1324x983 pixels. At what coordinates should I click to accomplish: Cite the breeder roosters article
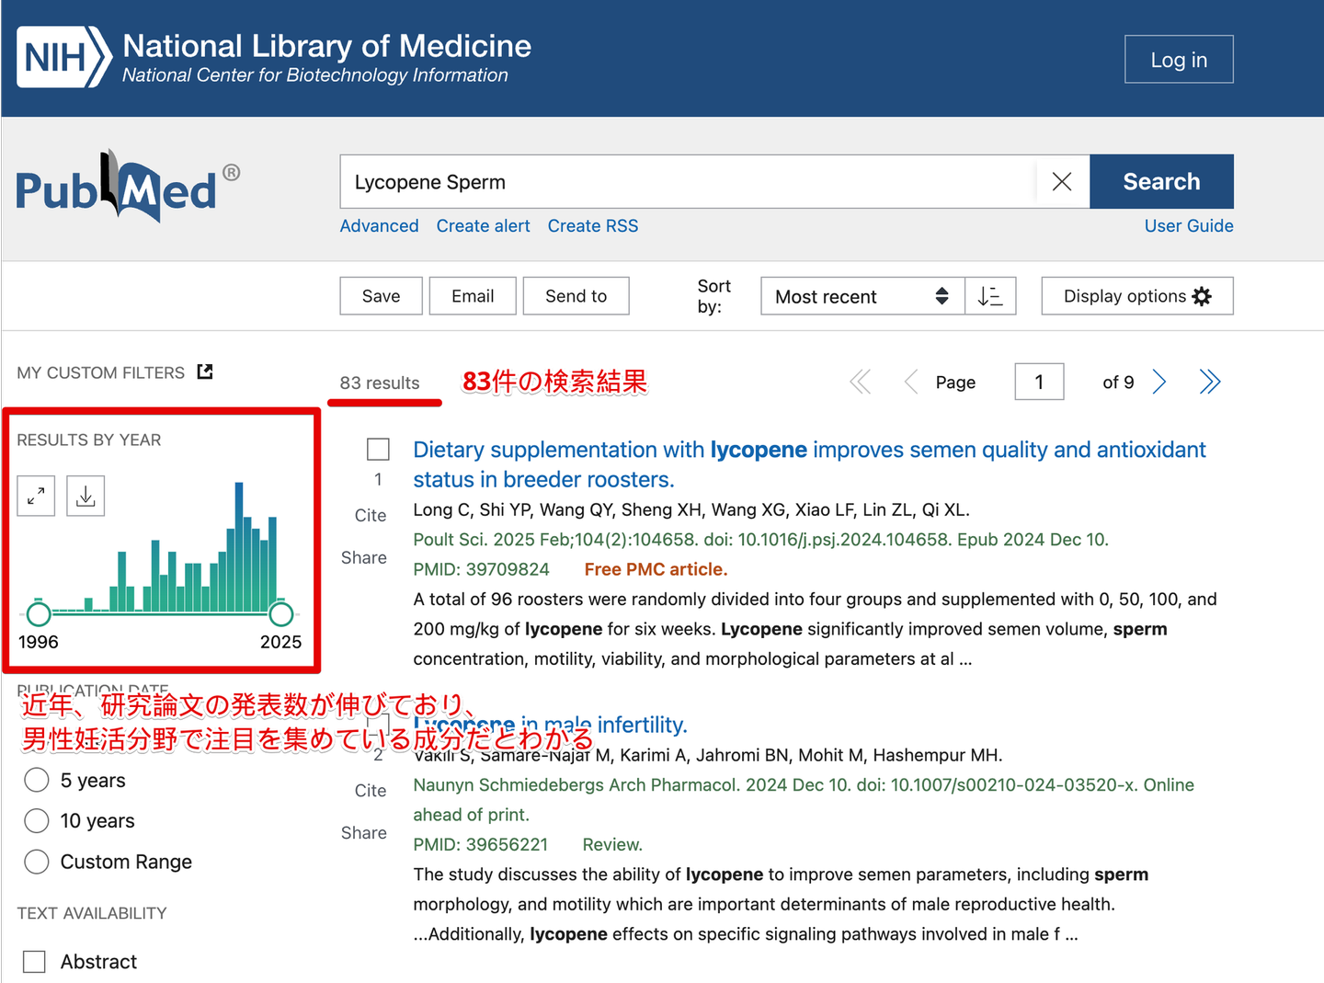[371, 516]
